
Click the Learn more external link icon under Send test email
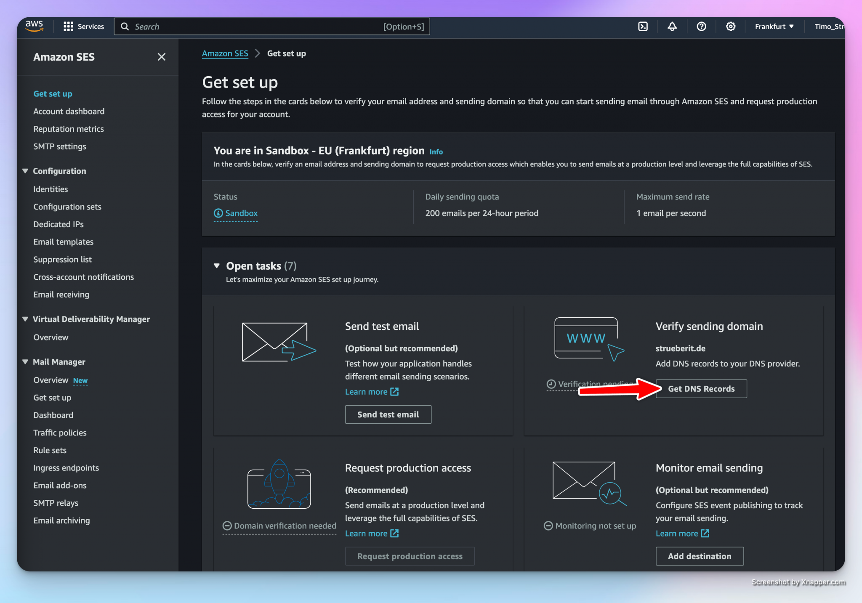[x=394, y=392]
